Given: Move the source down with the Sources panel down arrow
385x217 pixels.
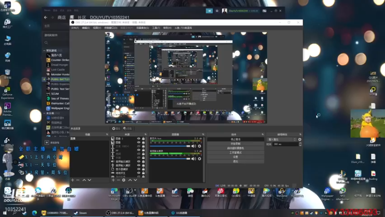Looking at the screenshot, I should pos(135,180).
